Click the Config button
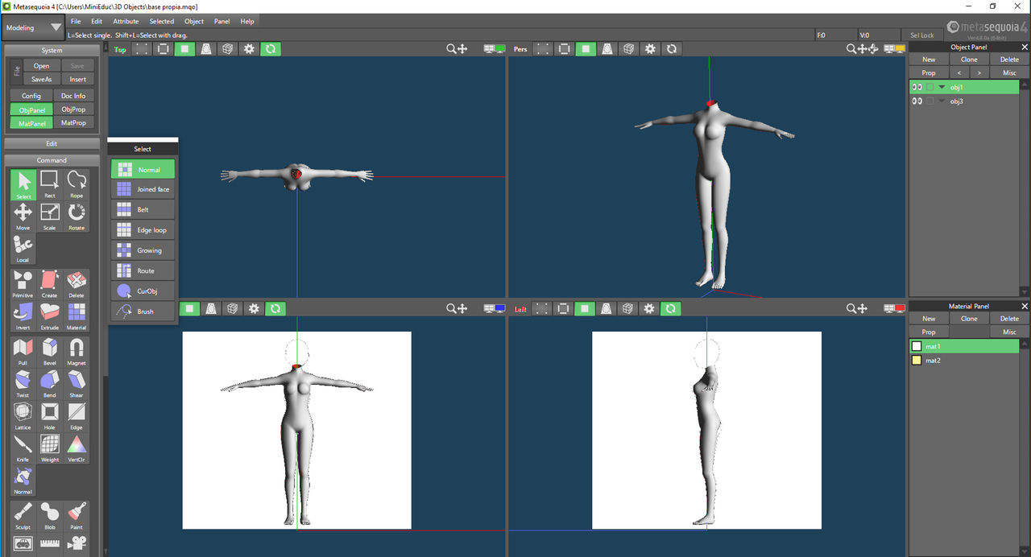The height and width of the screenshot is (557, 1031). [31, 96]
